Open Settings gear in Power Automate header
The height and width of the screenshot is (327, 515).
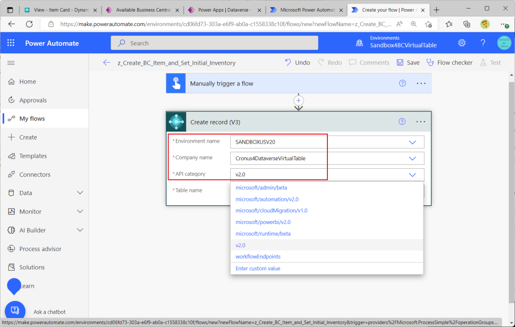point(462,43)
